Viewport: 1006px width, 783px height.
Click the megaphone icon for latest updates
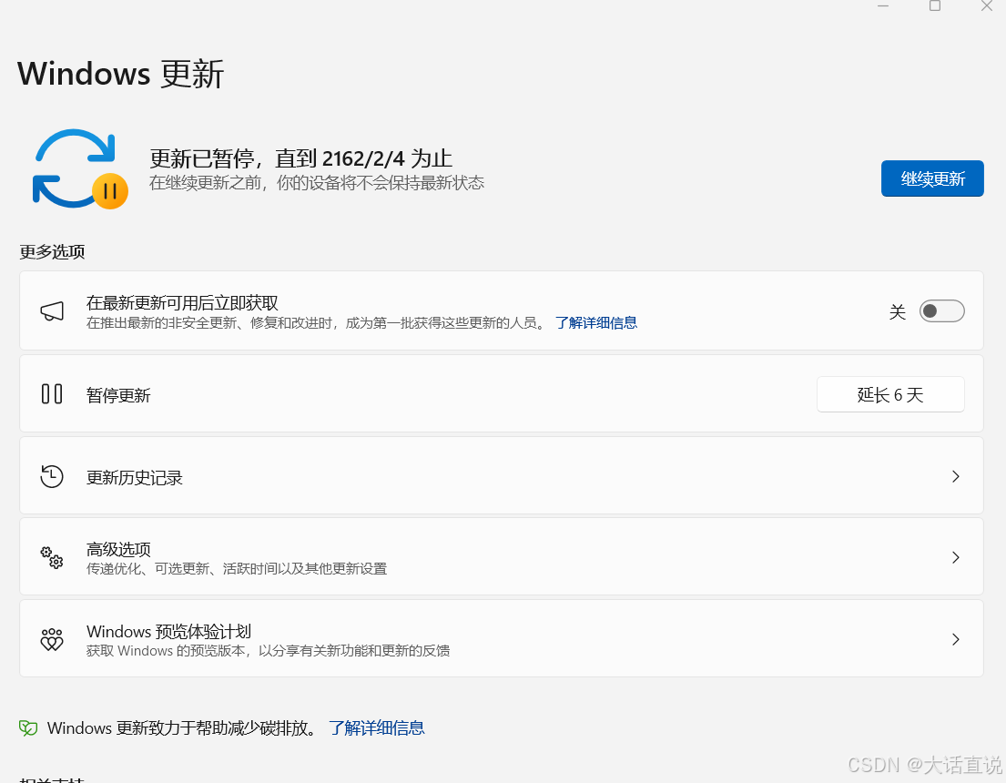click(x=52, y=311)
